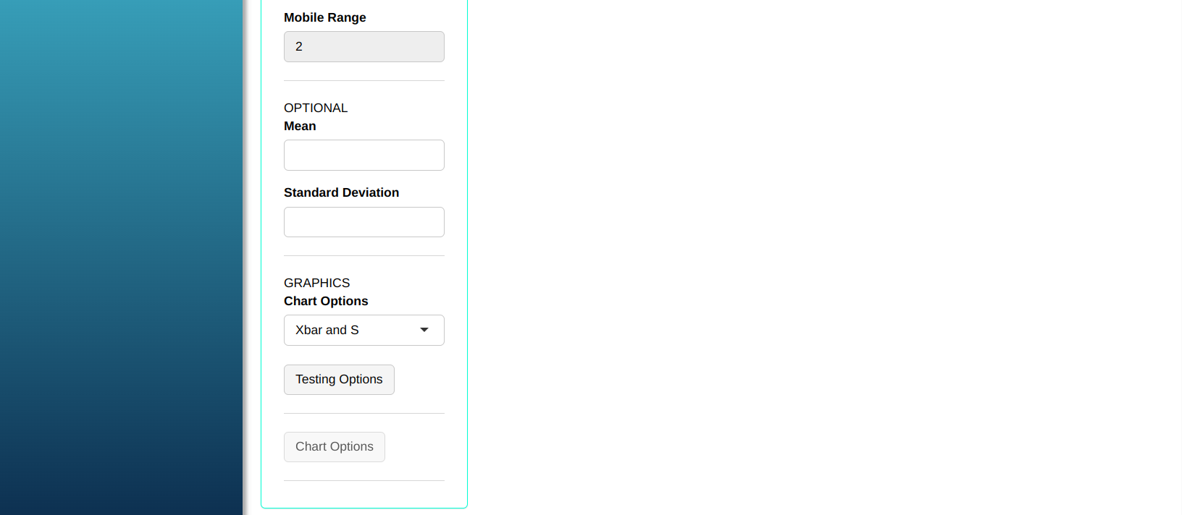Click the divider beneath the Testing Options button
This screenshot has width=1189, height=515.
coord(364,413)
